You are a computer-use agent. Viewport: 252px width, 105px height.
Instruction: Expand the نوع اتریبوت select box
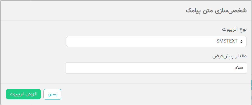[x=156, y=41]
